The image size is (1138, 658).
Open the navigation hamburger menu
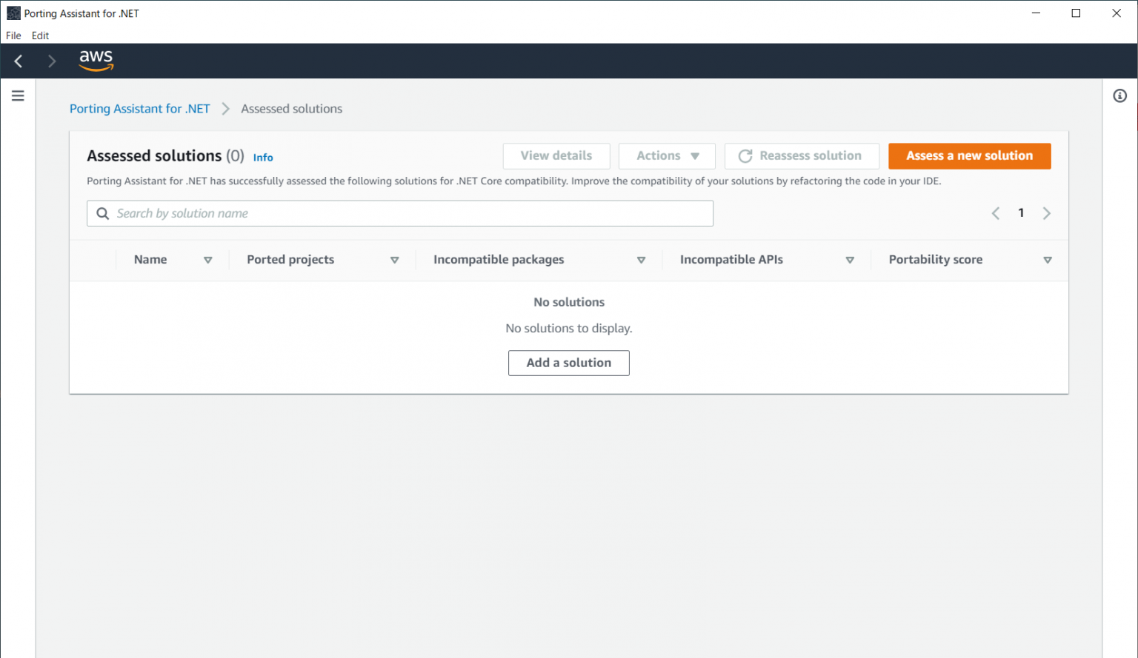tap(18, 95)
